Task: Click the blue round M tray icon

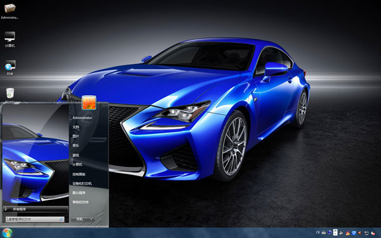Action: pos(330,232)
